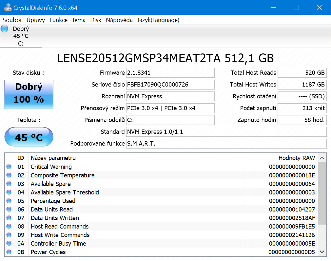Screen dimensions: 331x261
Task: Click status icon beside Critical Warning row
Action: click(9, 167)
